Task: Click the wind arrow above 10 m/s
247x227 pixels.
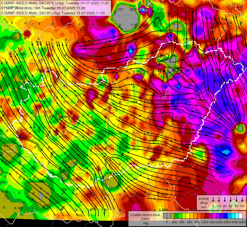Action: [x=219, y=199]
